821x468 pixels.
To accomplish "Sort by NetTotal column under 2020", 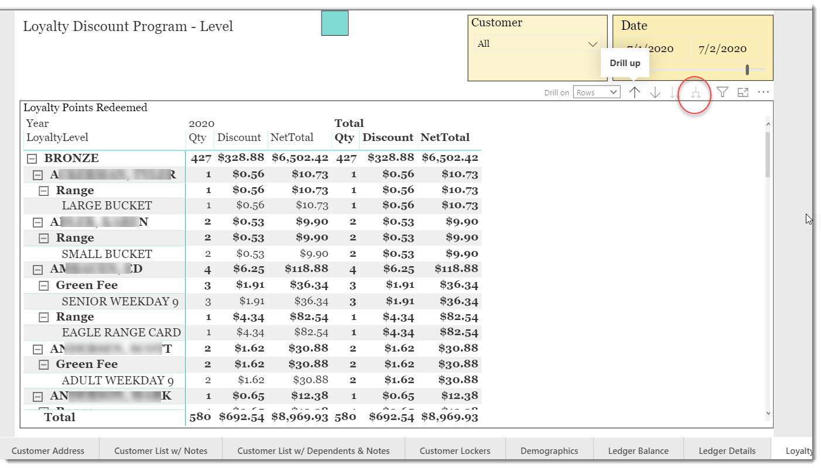I will (x=292, y=137).
